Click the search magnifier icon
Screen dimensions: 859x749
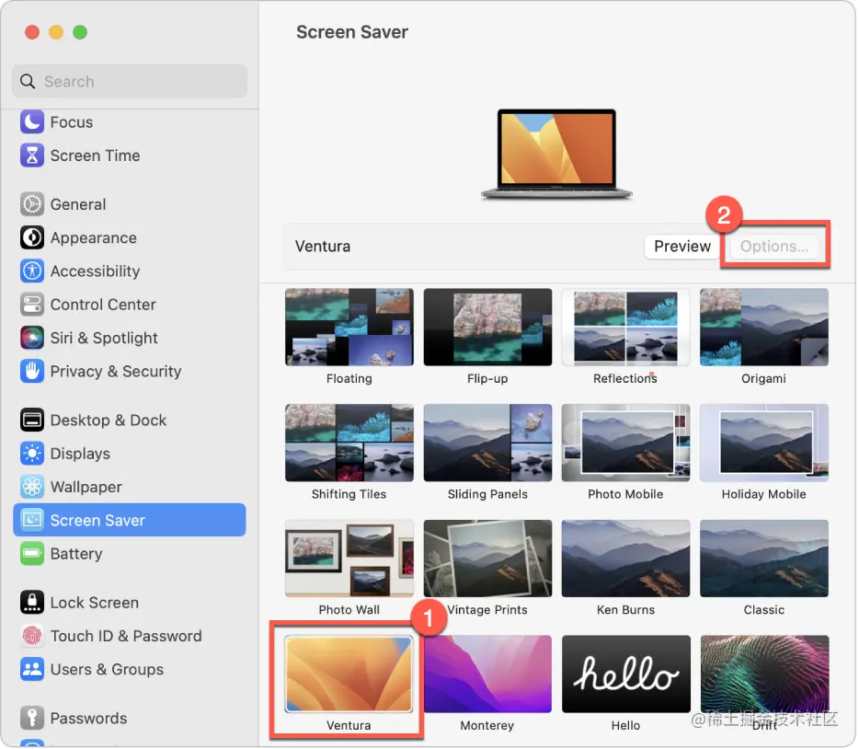pos(28,81)
